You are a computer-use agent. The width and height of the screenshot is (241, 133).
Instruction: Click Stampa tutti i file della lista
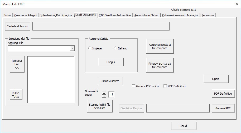click(100, 106)
